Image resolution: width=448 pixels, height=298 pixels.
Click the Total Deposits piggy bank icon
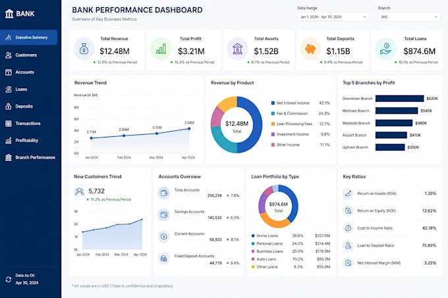coord(310,49)
